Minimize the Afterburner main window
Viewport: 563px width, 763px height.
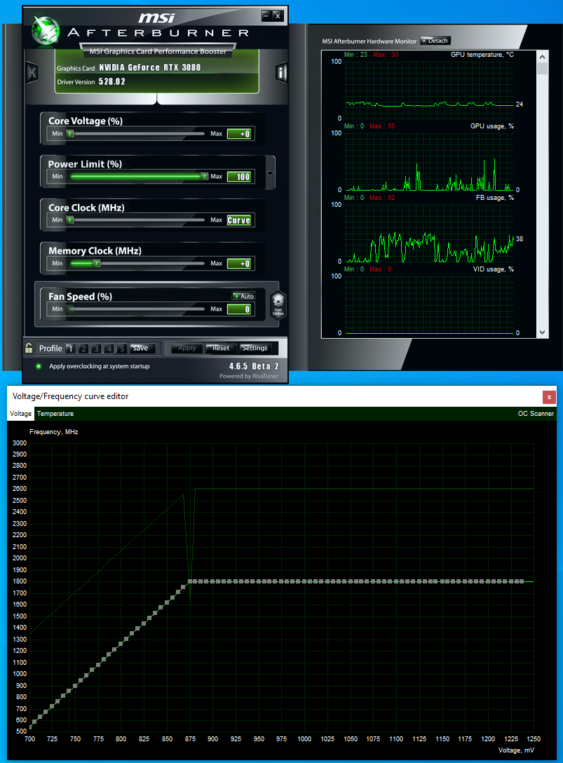(266, 15)
